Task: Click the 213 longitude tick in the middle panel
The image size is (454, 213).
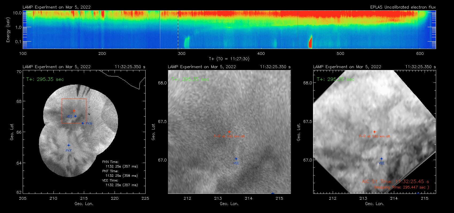Action: click(x=218, y=198)
